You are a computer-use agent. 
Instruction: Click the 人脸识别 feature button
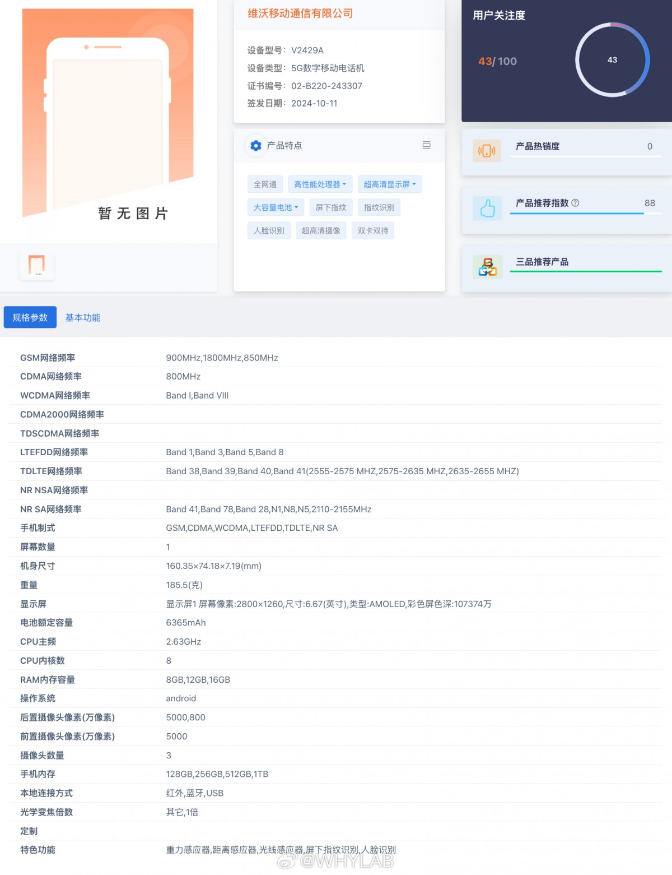click(269, 230)
